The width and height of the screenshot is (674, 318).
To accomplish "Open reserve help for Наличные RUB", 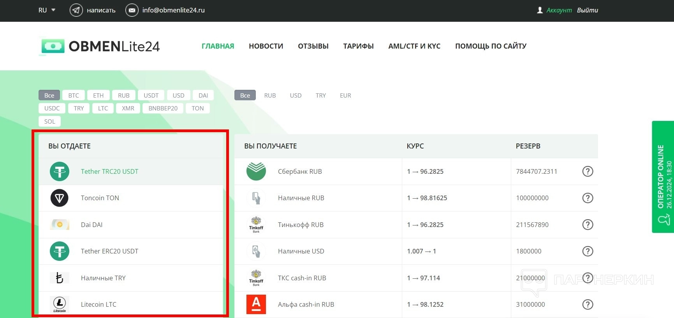I will (588, 198).
